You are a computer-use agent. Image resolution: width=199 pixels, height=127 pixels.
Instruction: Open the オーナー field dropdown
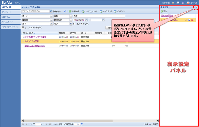[x=51, y=16]
